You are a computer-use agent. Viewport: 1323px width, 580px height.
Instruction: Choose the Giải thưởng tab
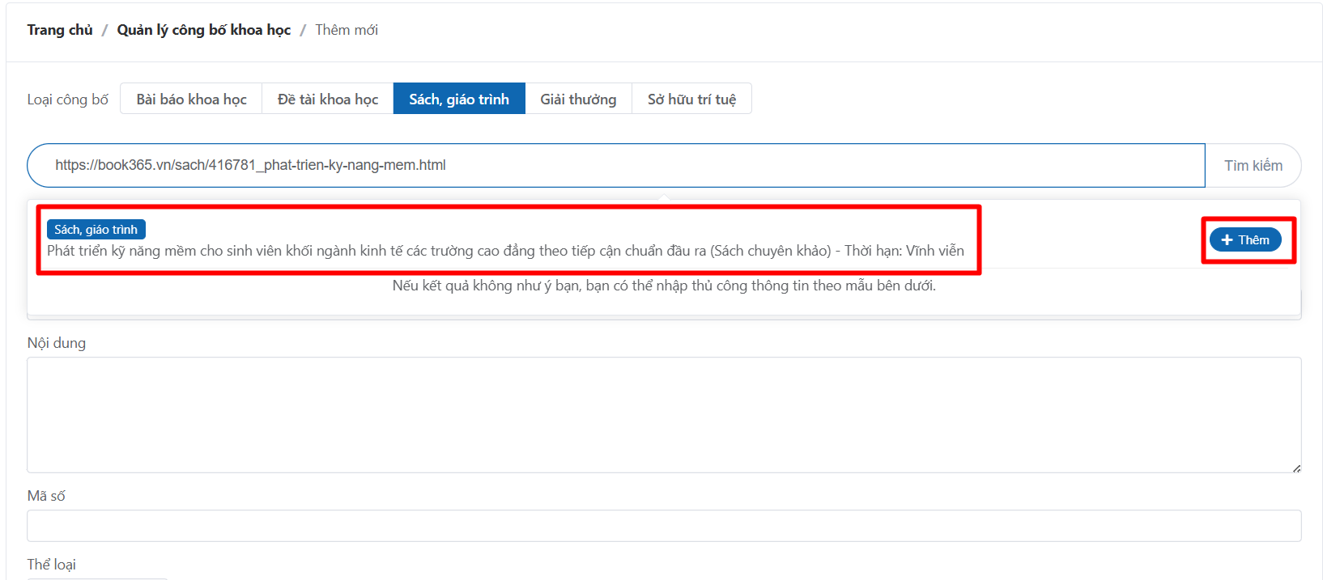(578, 99)
